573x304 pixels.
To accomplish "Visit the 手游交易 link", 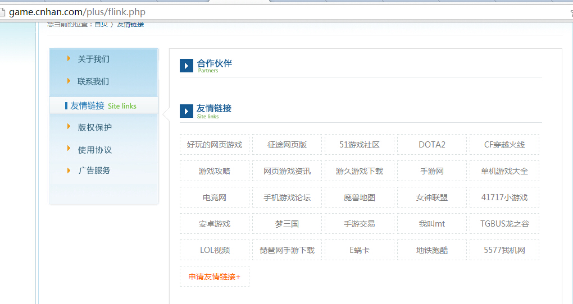I will click(360, 224).
